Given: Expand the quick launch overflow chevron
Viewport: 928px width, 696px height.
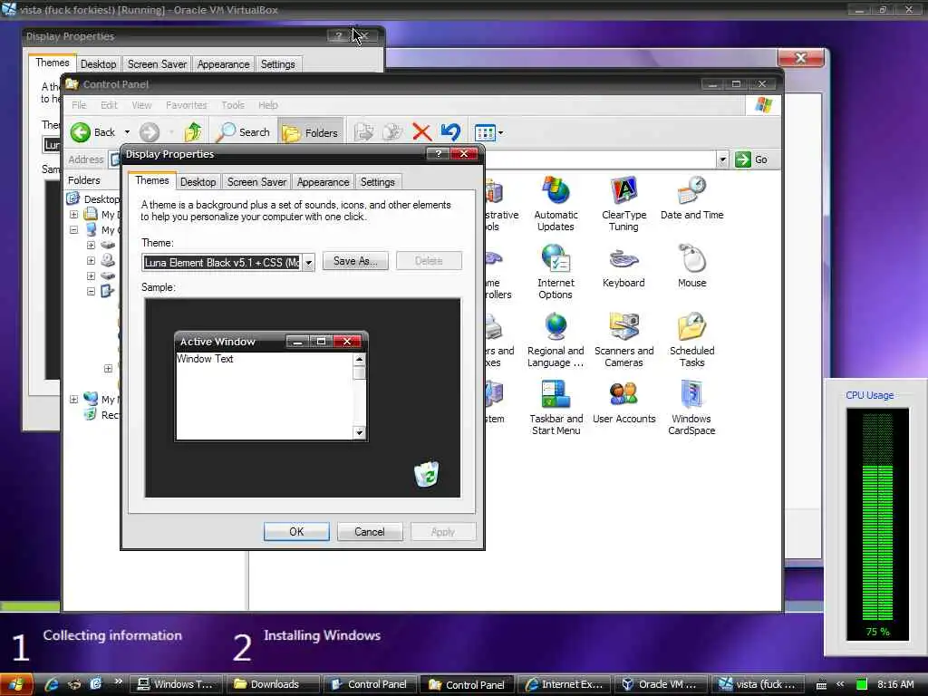Looking at the screenshot, I should tap(119, 681).
